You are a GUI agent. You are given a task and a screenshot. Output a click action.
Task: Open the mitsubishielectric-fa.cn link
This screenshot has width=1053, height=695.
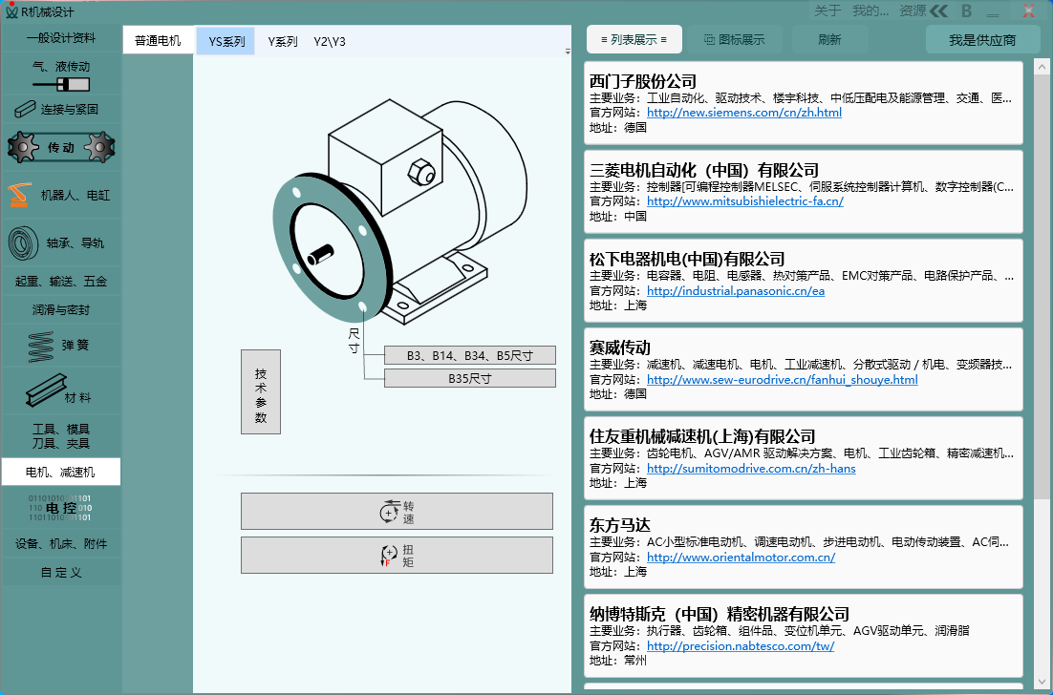[x=745, y=200]
